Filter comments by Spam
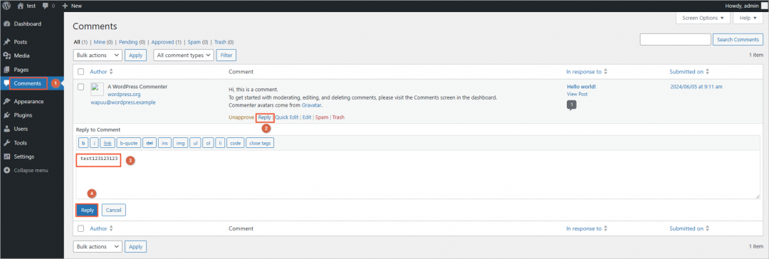769x259 pixels. [194, 42]
